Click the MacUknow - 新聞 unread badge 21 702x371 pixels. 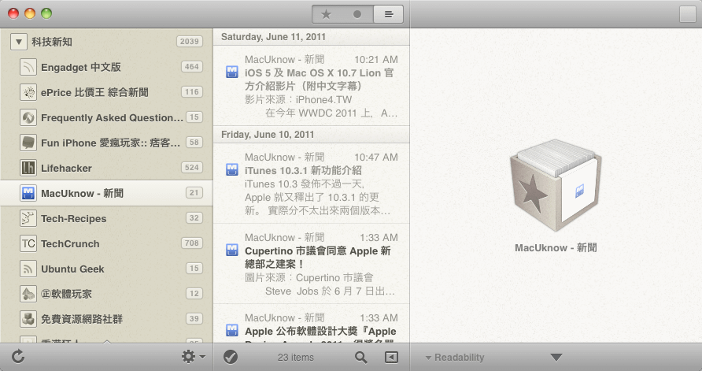[x=194, y=193]
